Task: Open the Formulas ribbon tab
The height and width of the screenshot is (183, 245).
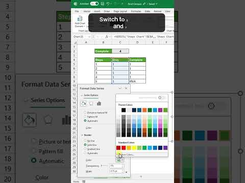Action: pyautogui.click(x=136, y=11)
